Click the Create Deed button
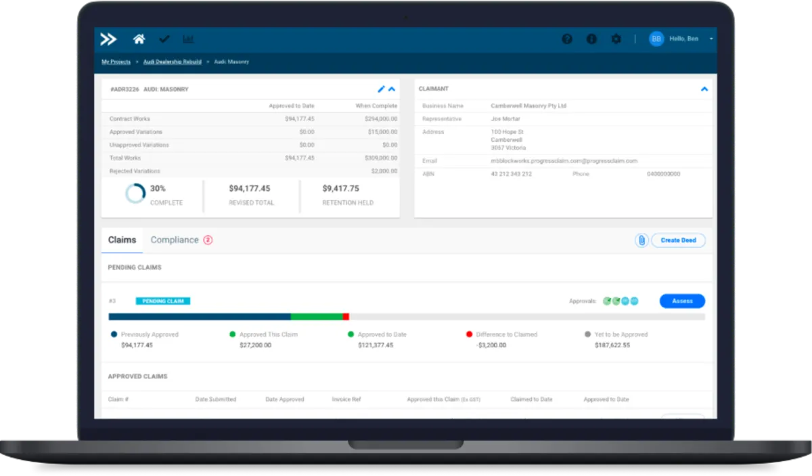Image resolution: width=812 pixels, height=476 pixels. point(678,240)
